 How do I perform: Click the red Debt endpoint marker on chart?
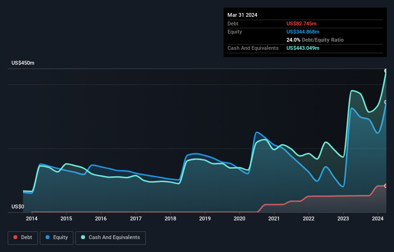pyautogui.click(x=386, y=186)
